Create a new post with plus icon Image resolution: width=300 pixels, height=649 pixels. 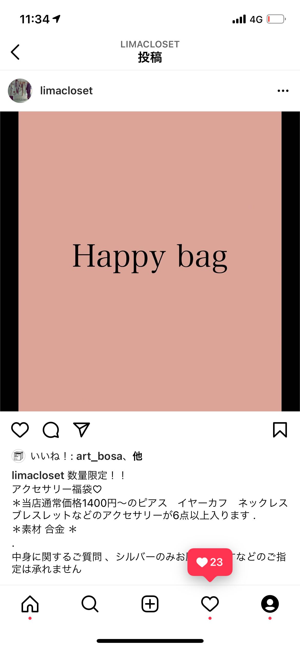click(x=150, y=604)
